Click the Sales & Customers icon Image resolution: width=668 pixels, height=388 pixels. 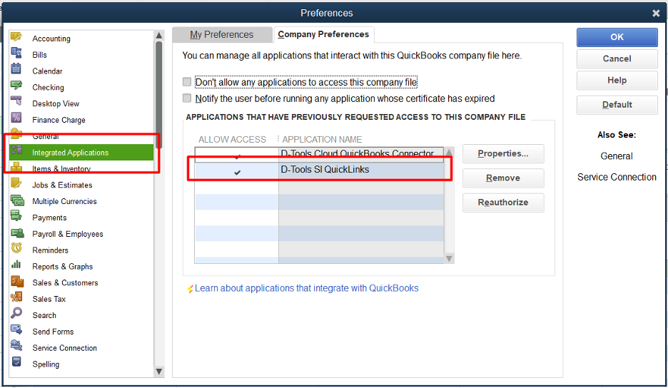pyautogui.click(x=17, y=281)
